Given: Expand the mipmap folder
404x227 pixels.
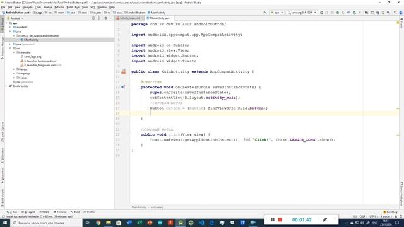Looking at the screenshot, I should click(14, 74).
